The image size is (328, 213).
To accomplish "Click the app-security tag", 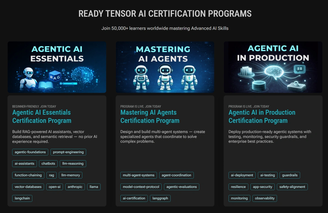I will tap(263, 187).
